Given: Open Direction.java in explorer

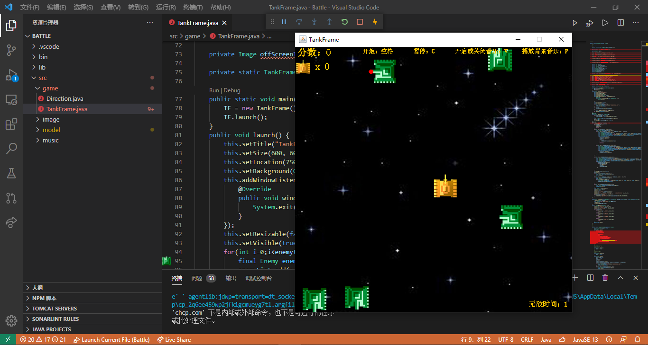Looking at the screenshot, I should click(93, 98).
